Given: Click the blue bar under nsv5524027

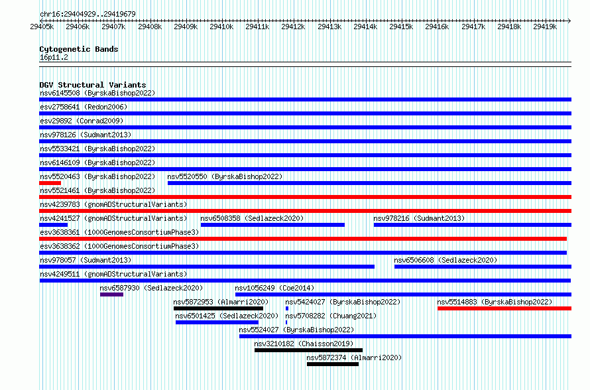Looking at the screenshot, I should click(x=405, y=336).
